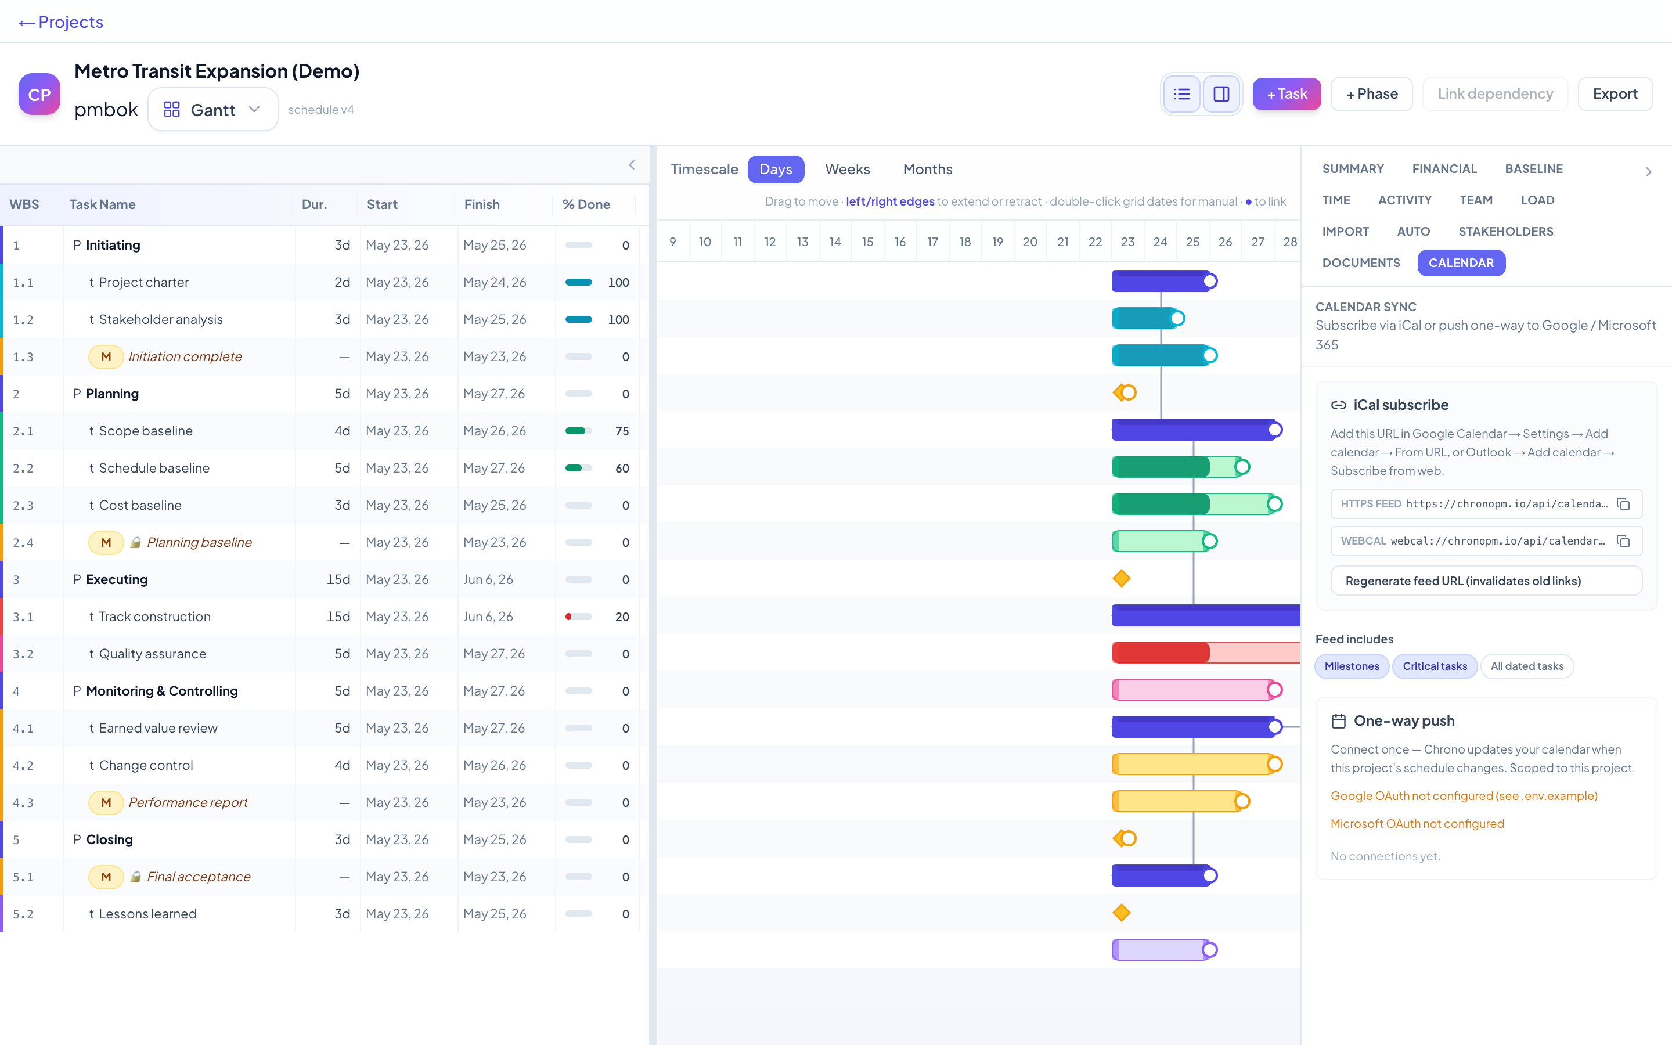Click day 23 in the timeline header

1127,242
